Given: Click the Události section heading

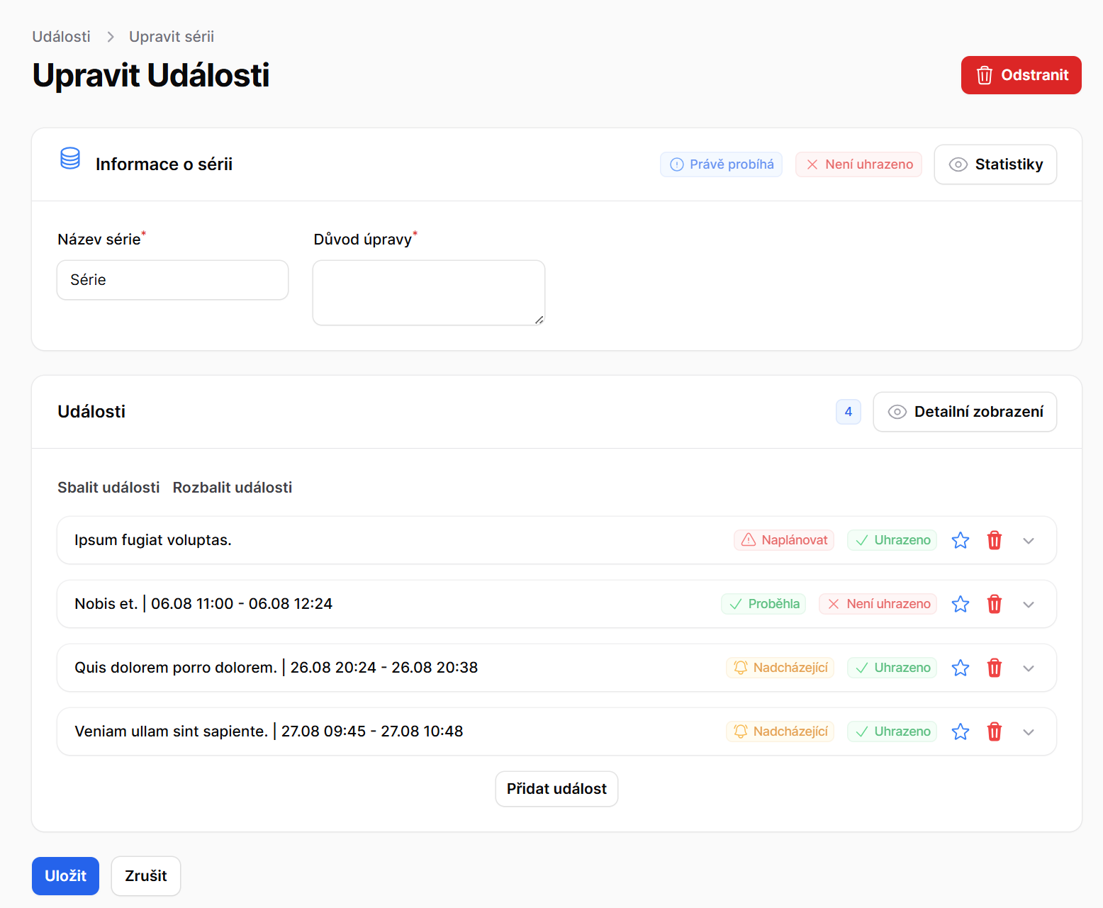Looking at the screenshot, I should 91,412.
